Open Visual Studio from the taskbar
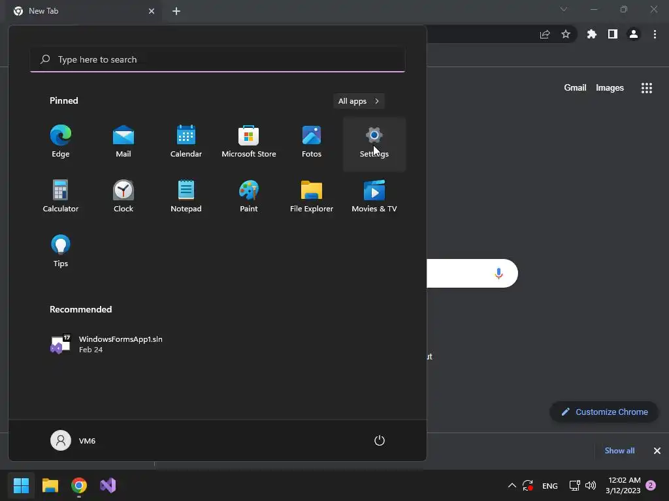This screenshot has width=669, height=501. (x=108, y=485)
